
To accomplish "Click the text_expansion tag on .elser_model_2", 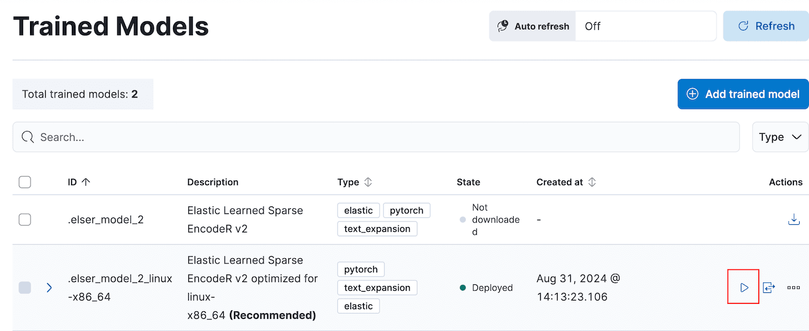I will (x=377, y=229).
